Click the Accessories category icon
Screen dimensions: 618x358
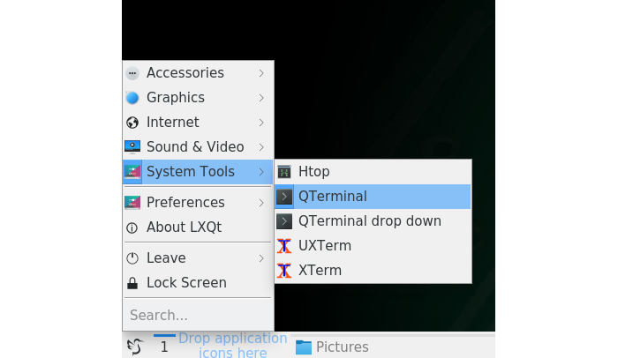(132, 73)
